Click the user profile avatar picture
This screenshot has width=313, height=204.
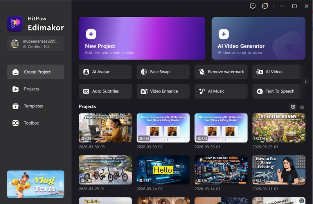click(x=15, y=44)
